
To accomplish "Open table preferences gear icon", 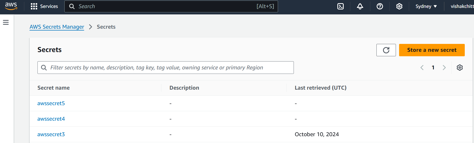I will click(460, 68).
